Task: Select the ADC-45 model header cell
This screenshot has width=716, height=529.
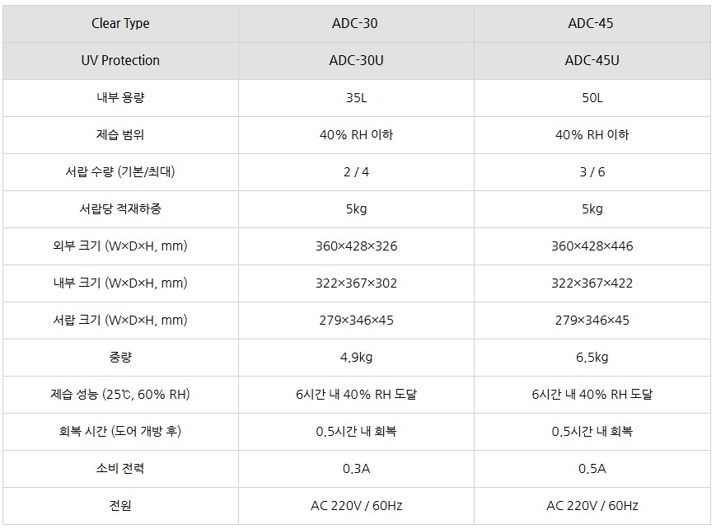Action: tap(592, 23)
